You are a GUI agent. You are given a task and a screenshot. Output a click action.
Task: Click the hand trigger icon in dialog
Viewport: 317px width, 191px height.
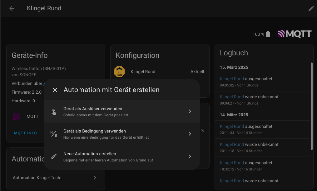54,111
